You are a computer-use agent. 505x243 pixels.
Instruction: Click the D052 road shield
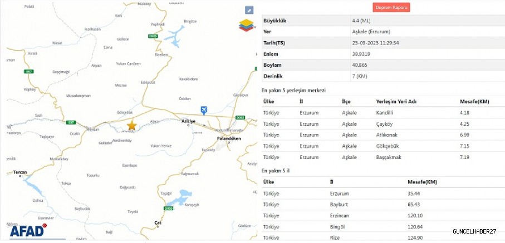pyautogui.click(x=240, y=117)
